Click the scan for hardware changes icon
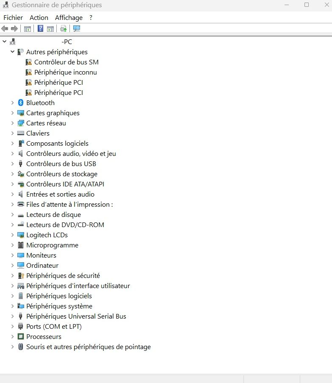This screenshot has height=383, width=332. pos(77,28)
